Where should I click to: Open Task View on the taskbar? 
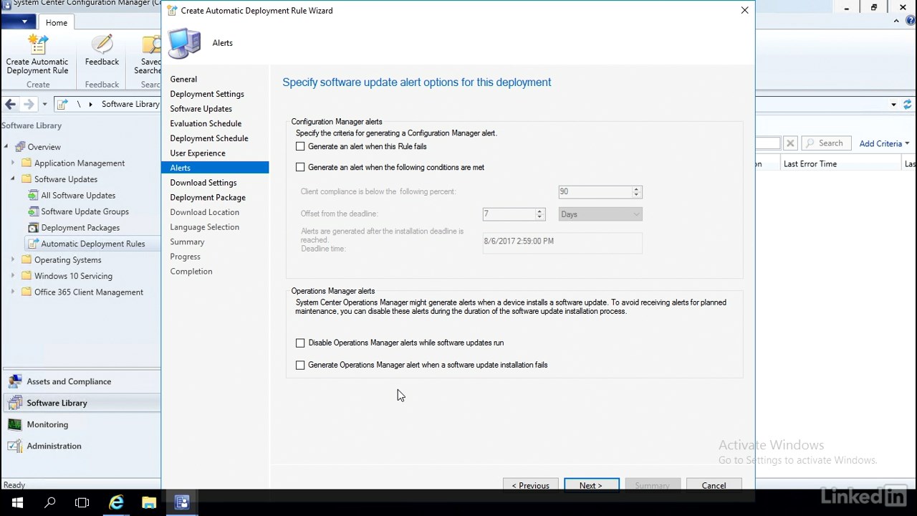pyautogui.click(x=82, y=502)
